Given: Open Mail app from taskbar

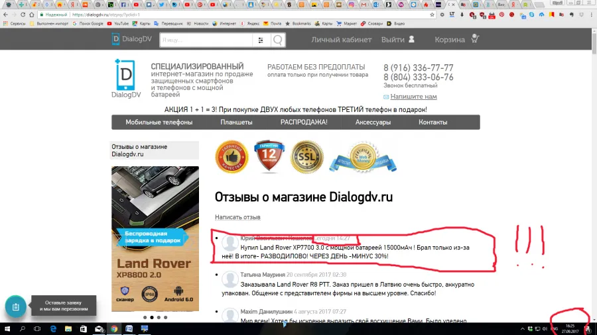Looking at the screenshot, I should click(x=99, y=329).
